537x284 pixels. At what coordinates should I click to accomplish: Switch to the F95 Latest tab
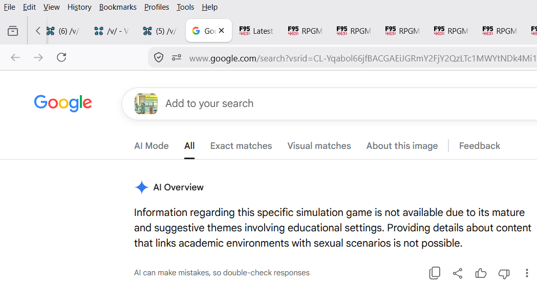click(x=257, y=31)
